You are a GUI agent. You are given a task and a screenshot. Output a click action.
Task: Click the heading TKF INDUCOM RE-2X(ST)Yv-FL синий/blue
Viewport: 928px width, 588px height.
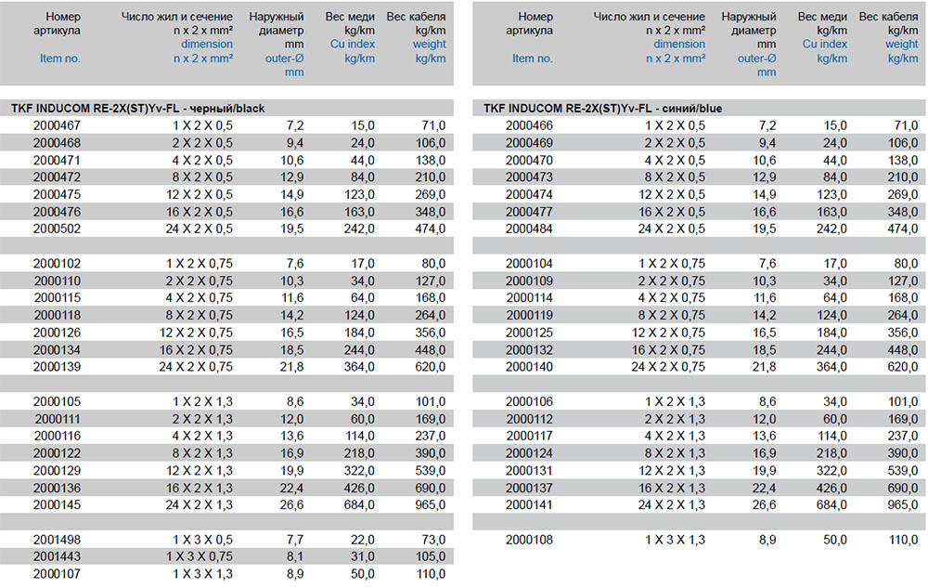pyautogui.click(x=602, y=109)
